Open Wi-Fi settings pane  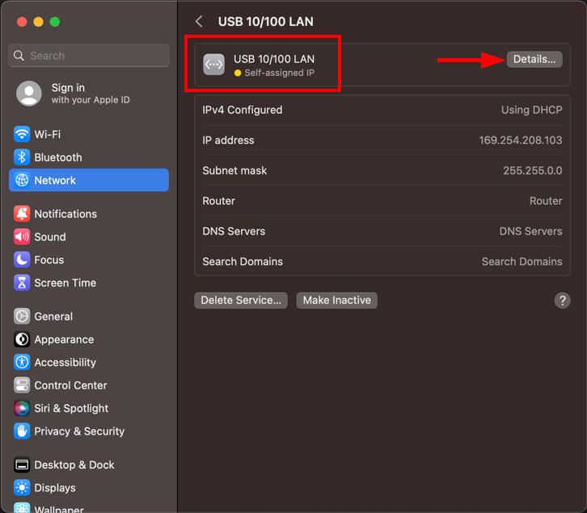pos(89,134)
